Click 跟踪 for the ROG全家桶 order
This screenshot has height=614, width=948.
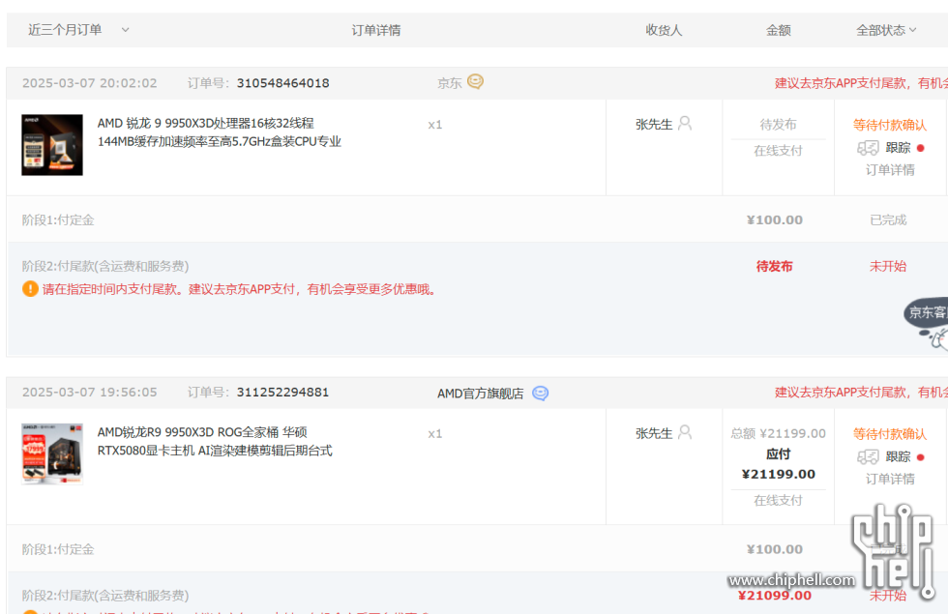click(x=898, y=456)
